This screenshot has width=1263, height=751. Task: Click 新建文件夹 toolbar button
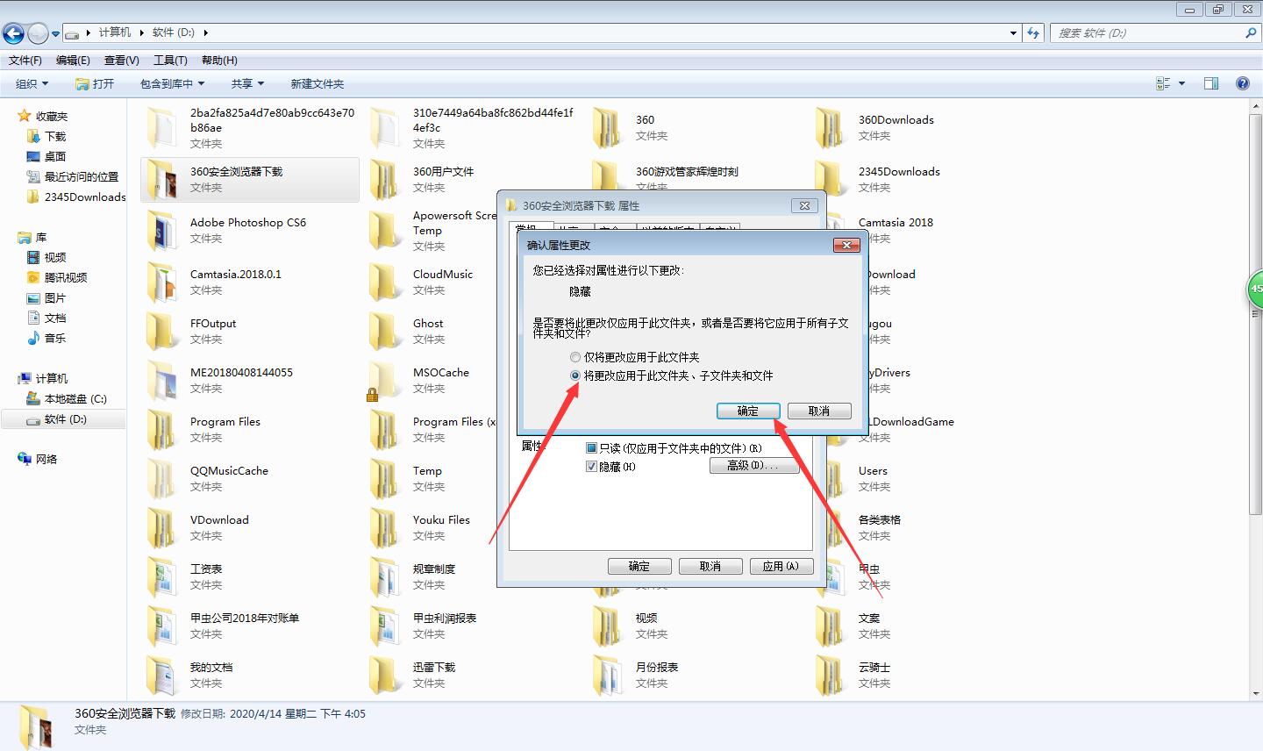point(317,83)
